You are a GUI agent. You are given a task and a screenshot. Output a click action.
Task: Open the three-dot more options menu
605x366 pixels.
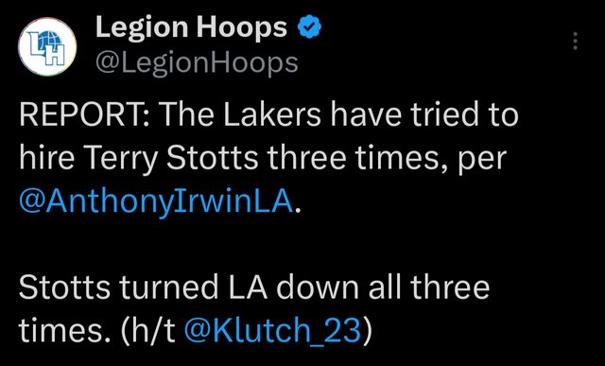[x=576, y=41]
